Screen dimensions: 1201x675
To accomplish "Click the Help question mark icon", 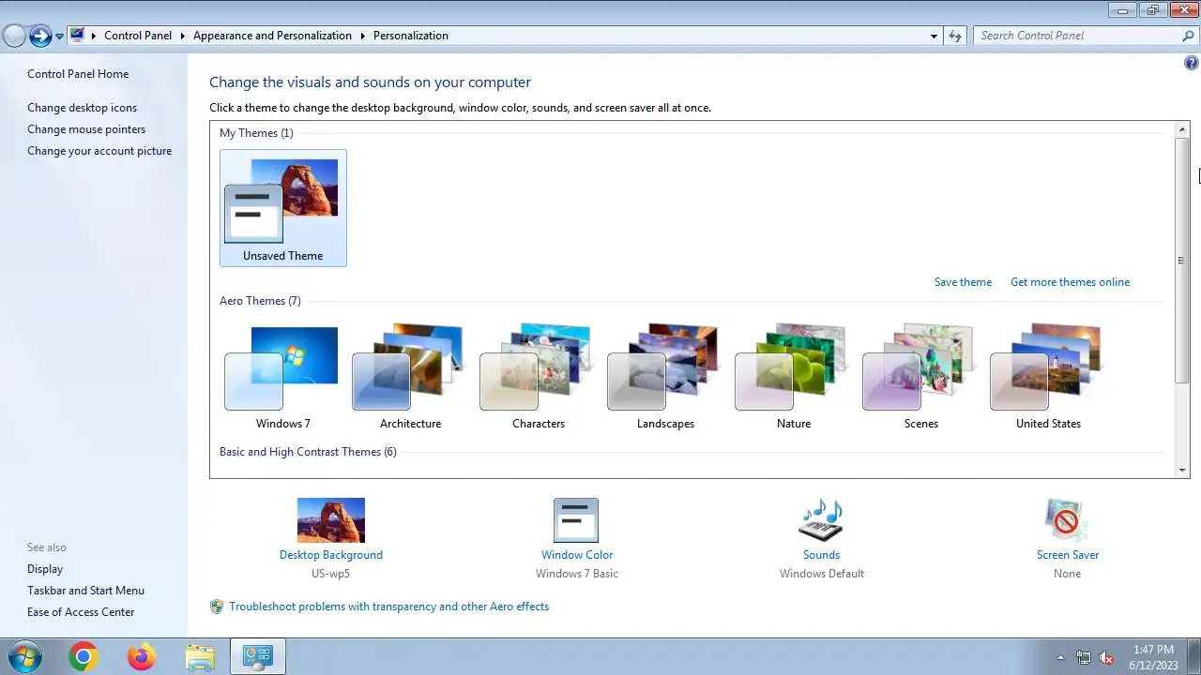I will click(x=1192, y=64).
